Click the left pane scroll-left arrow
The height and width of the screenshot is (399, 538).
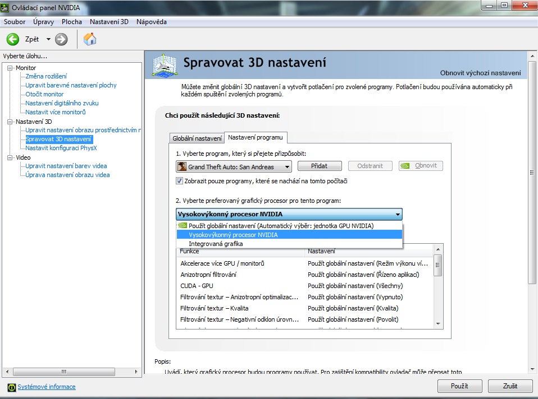coord(7,372)
